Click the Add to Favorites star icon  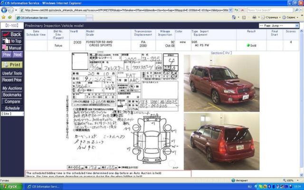10,18
